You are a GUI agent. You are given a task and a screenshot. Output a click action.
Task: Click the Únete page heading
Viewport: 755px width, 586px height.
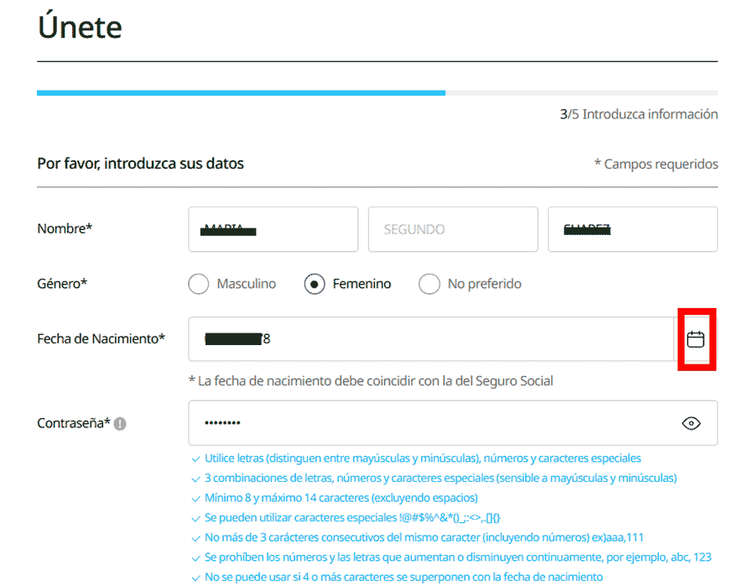coord(79,27)
